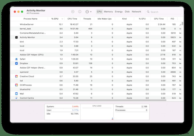
Task: Switch to the Disk tab
Action: (x=127, y=11)
